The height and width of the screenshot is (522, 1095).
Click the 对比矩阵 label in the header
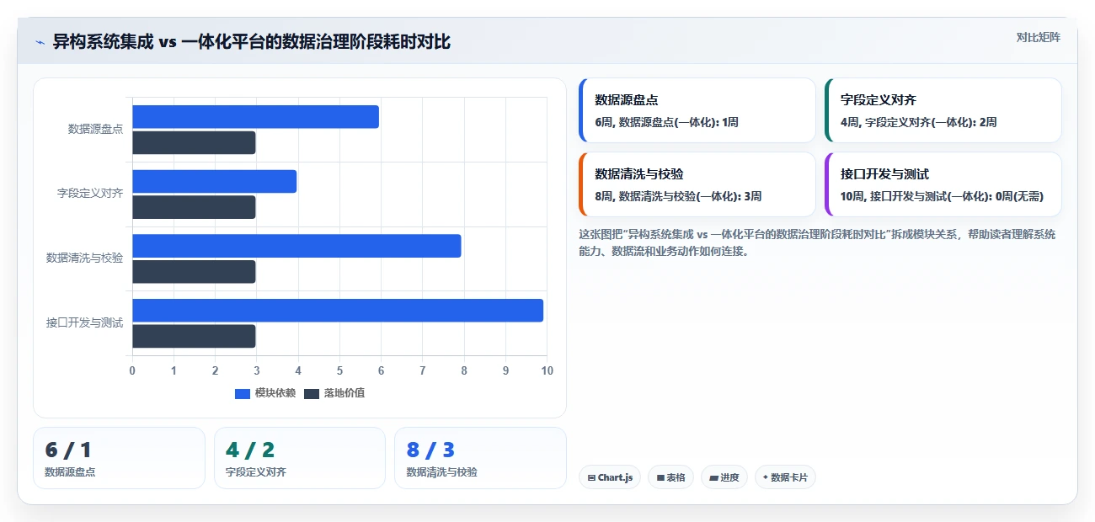coord(1038,37)
